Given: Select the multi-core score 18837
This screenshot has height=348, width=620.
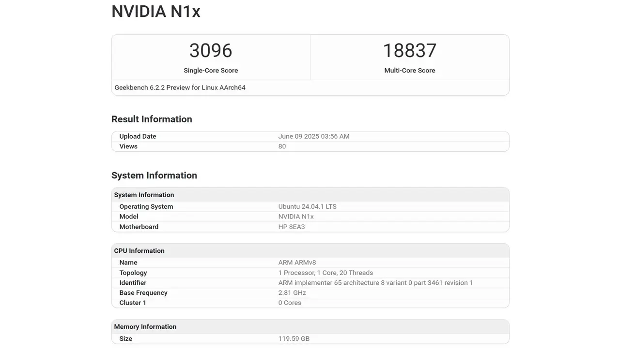Looking at the screenshot, I should pyautogui.click(x=409, y=51).
